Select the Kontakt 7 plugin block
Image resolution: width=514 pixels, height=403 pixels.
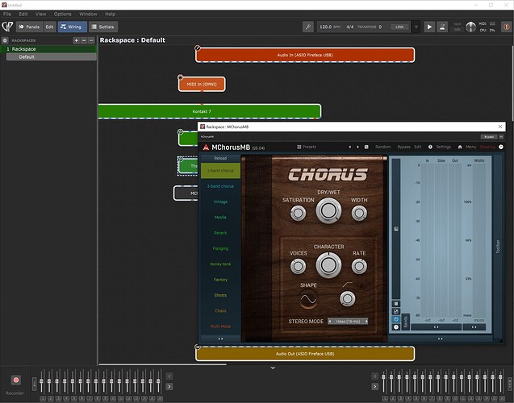[210, 111]
